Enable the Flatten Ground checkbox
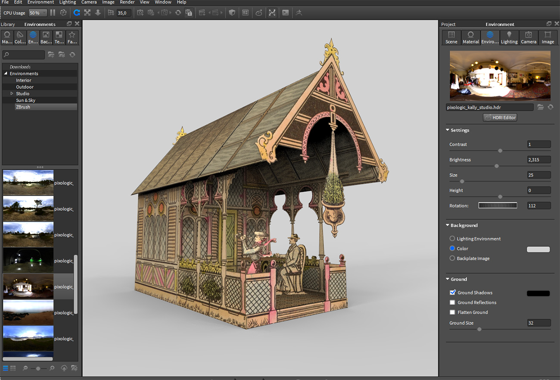Screen dimensions: 560x380 point(452,312)
